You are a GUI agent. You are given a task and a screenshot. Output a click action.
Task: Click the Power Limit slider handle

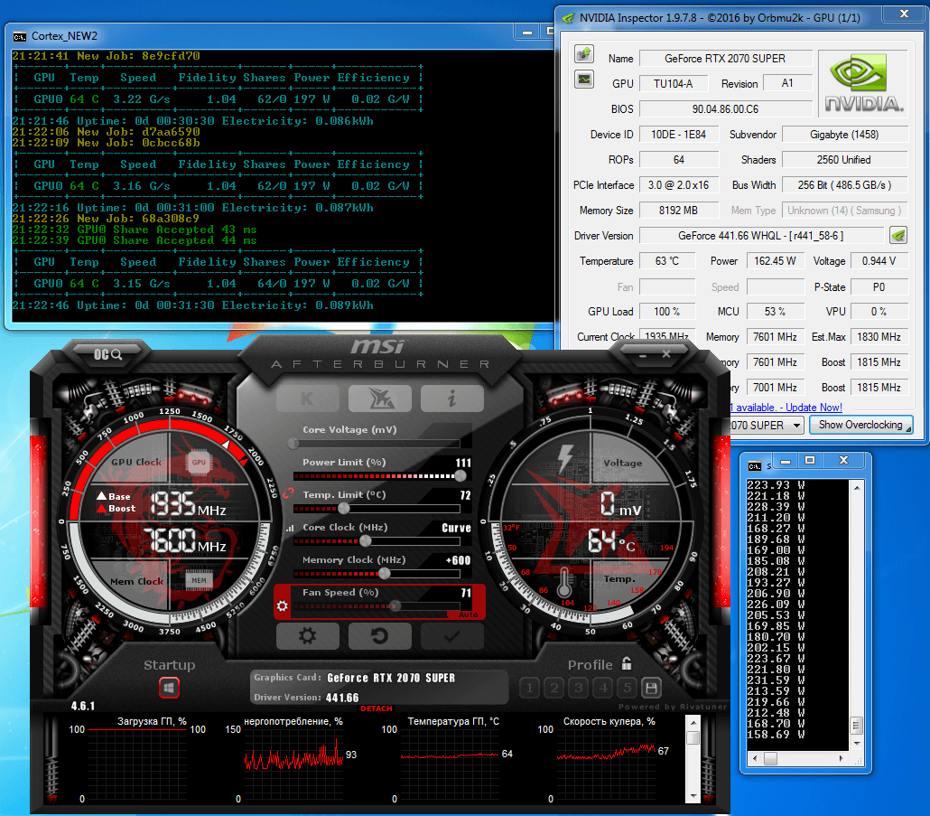tap(460, 476)
